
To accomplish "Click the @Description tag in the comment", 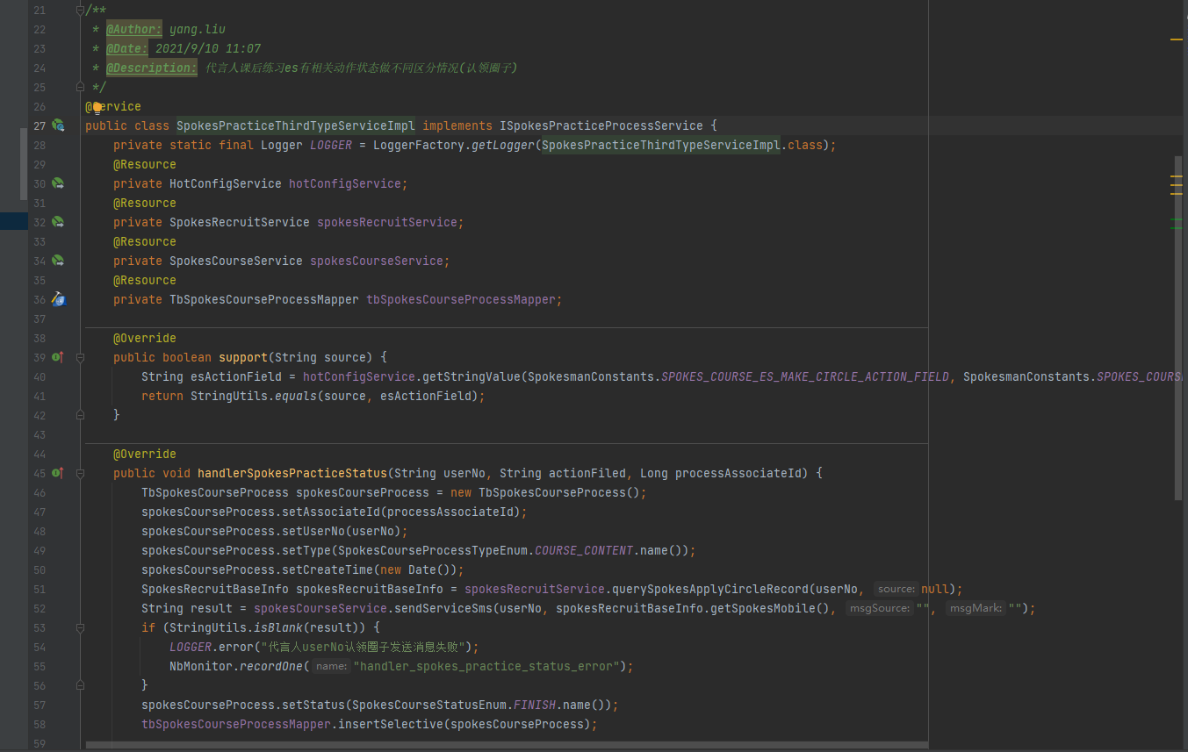I will tap(152, 68).
